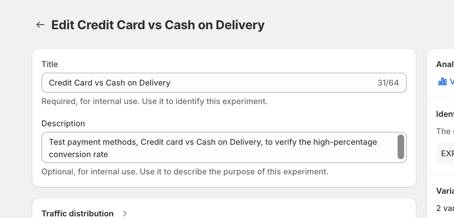Click the helper text below the Title field

point(154,101)
